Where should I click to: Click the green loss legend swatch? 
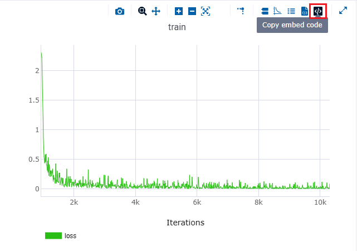click(53, 236)
